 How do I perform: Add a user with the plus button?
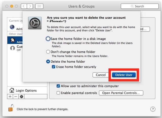10,96
